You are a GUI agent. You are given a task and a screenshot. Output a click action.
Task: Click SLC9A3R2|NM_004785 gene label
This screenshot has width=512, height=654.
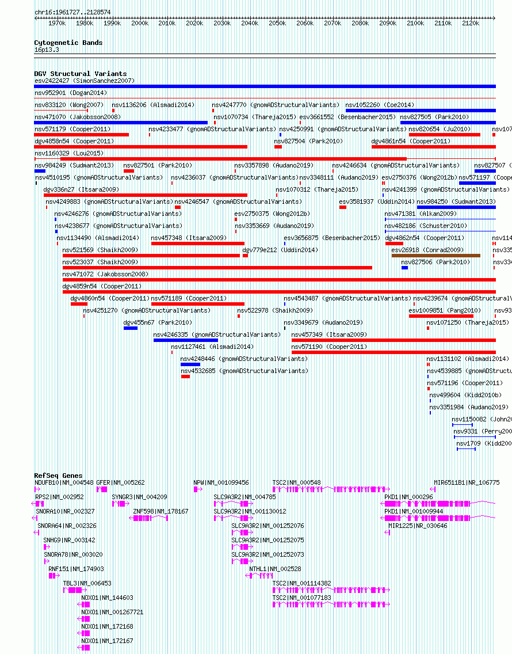click(244, 497)
